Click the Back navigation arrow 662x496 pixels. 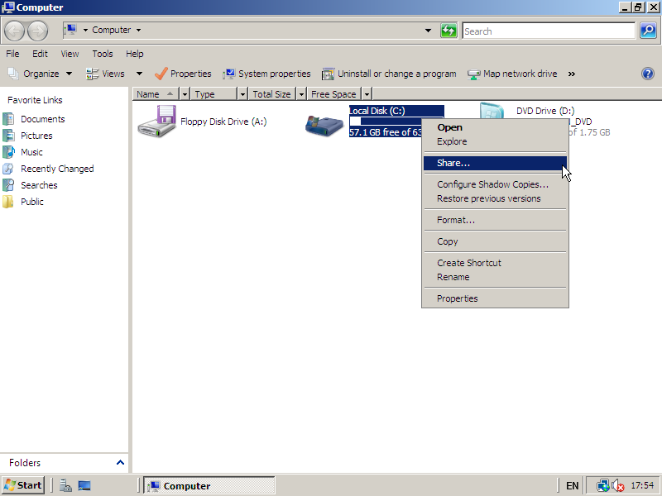click(x=15, y=31)
